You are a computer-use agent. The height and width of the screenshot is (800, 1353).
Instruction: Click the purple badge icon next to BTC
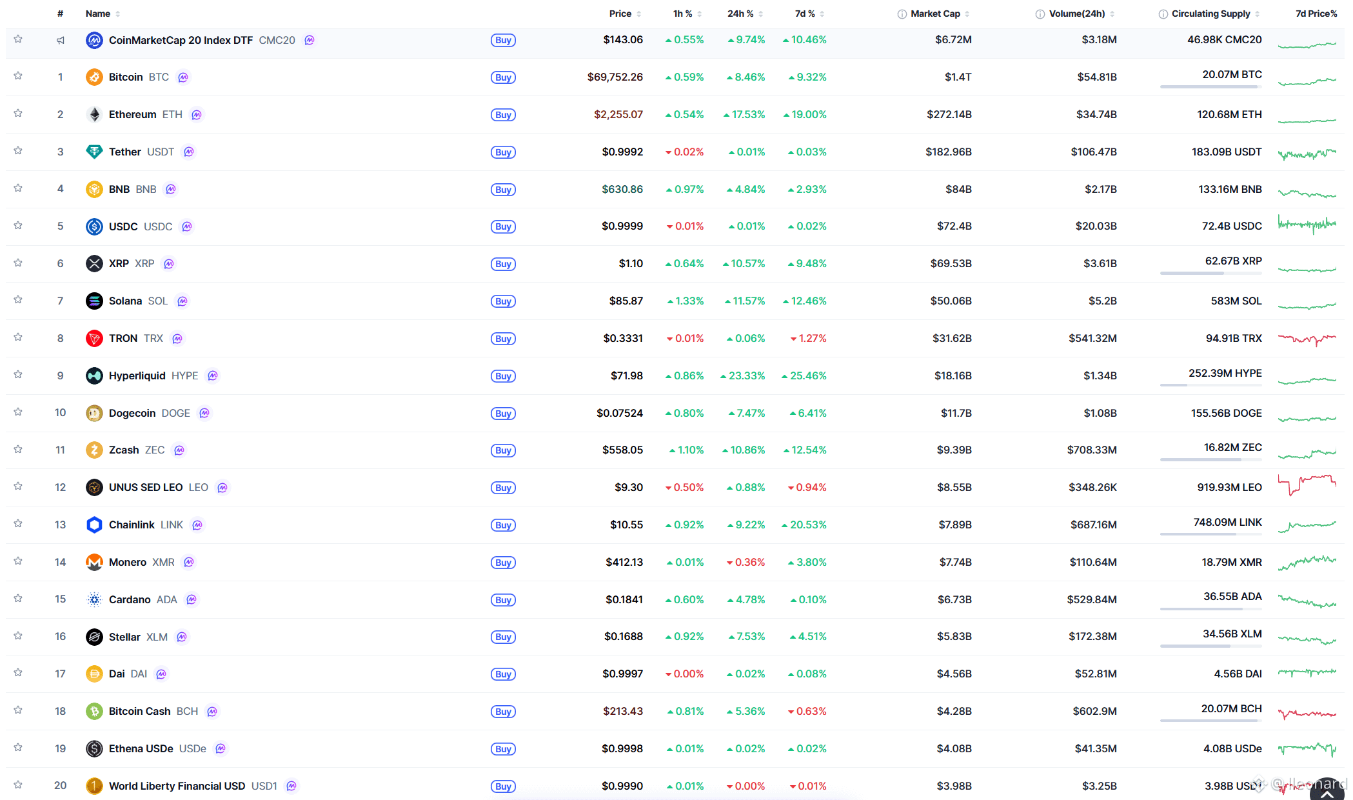(183, 77)
